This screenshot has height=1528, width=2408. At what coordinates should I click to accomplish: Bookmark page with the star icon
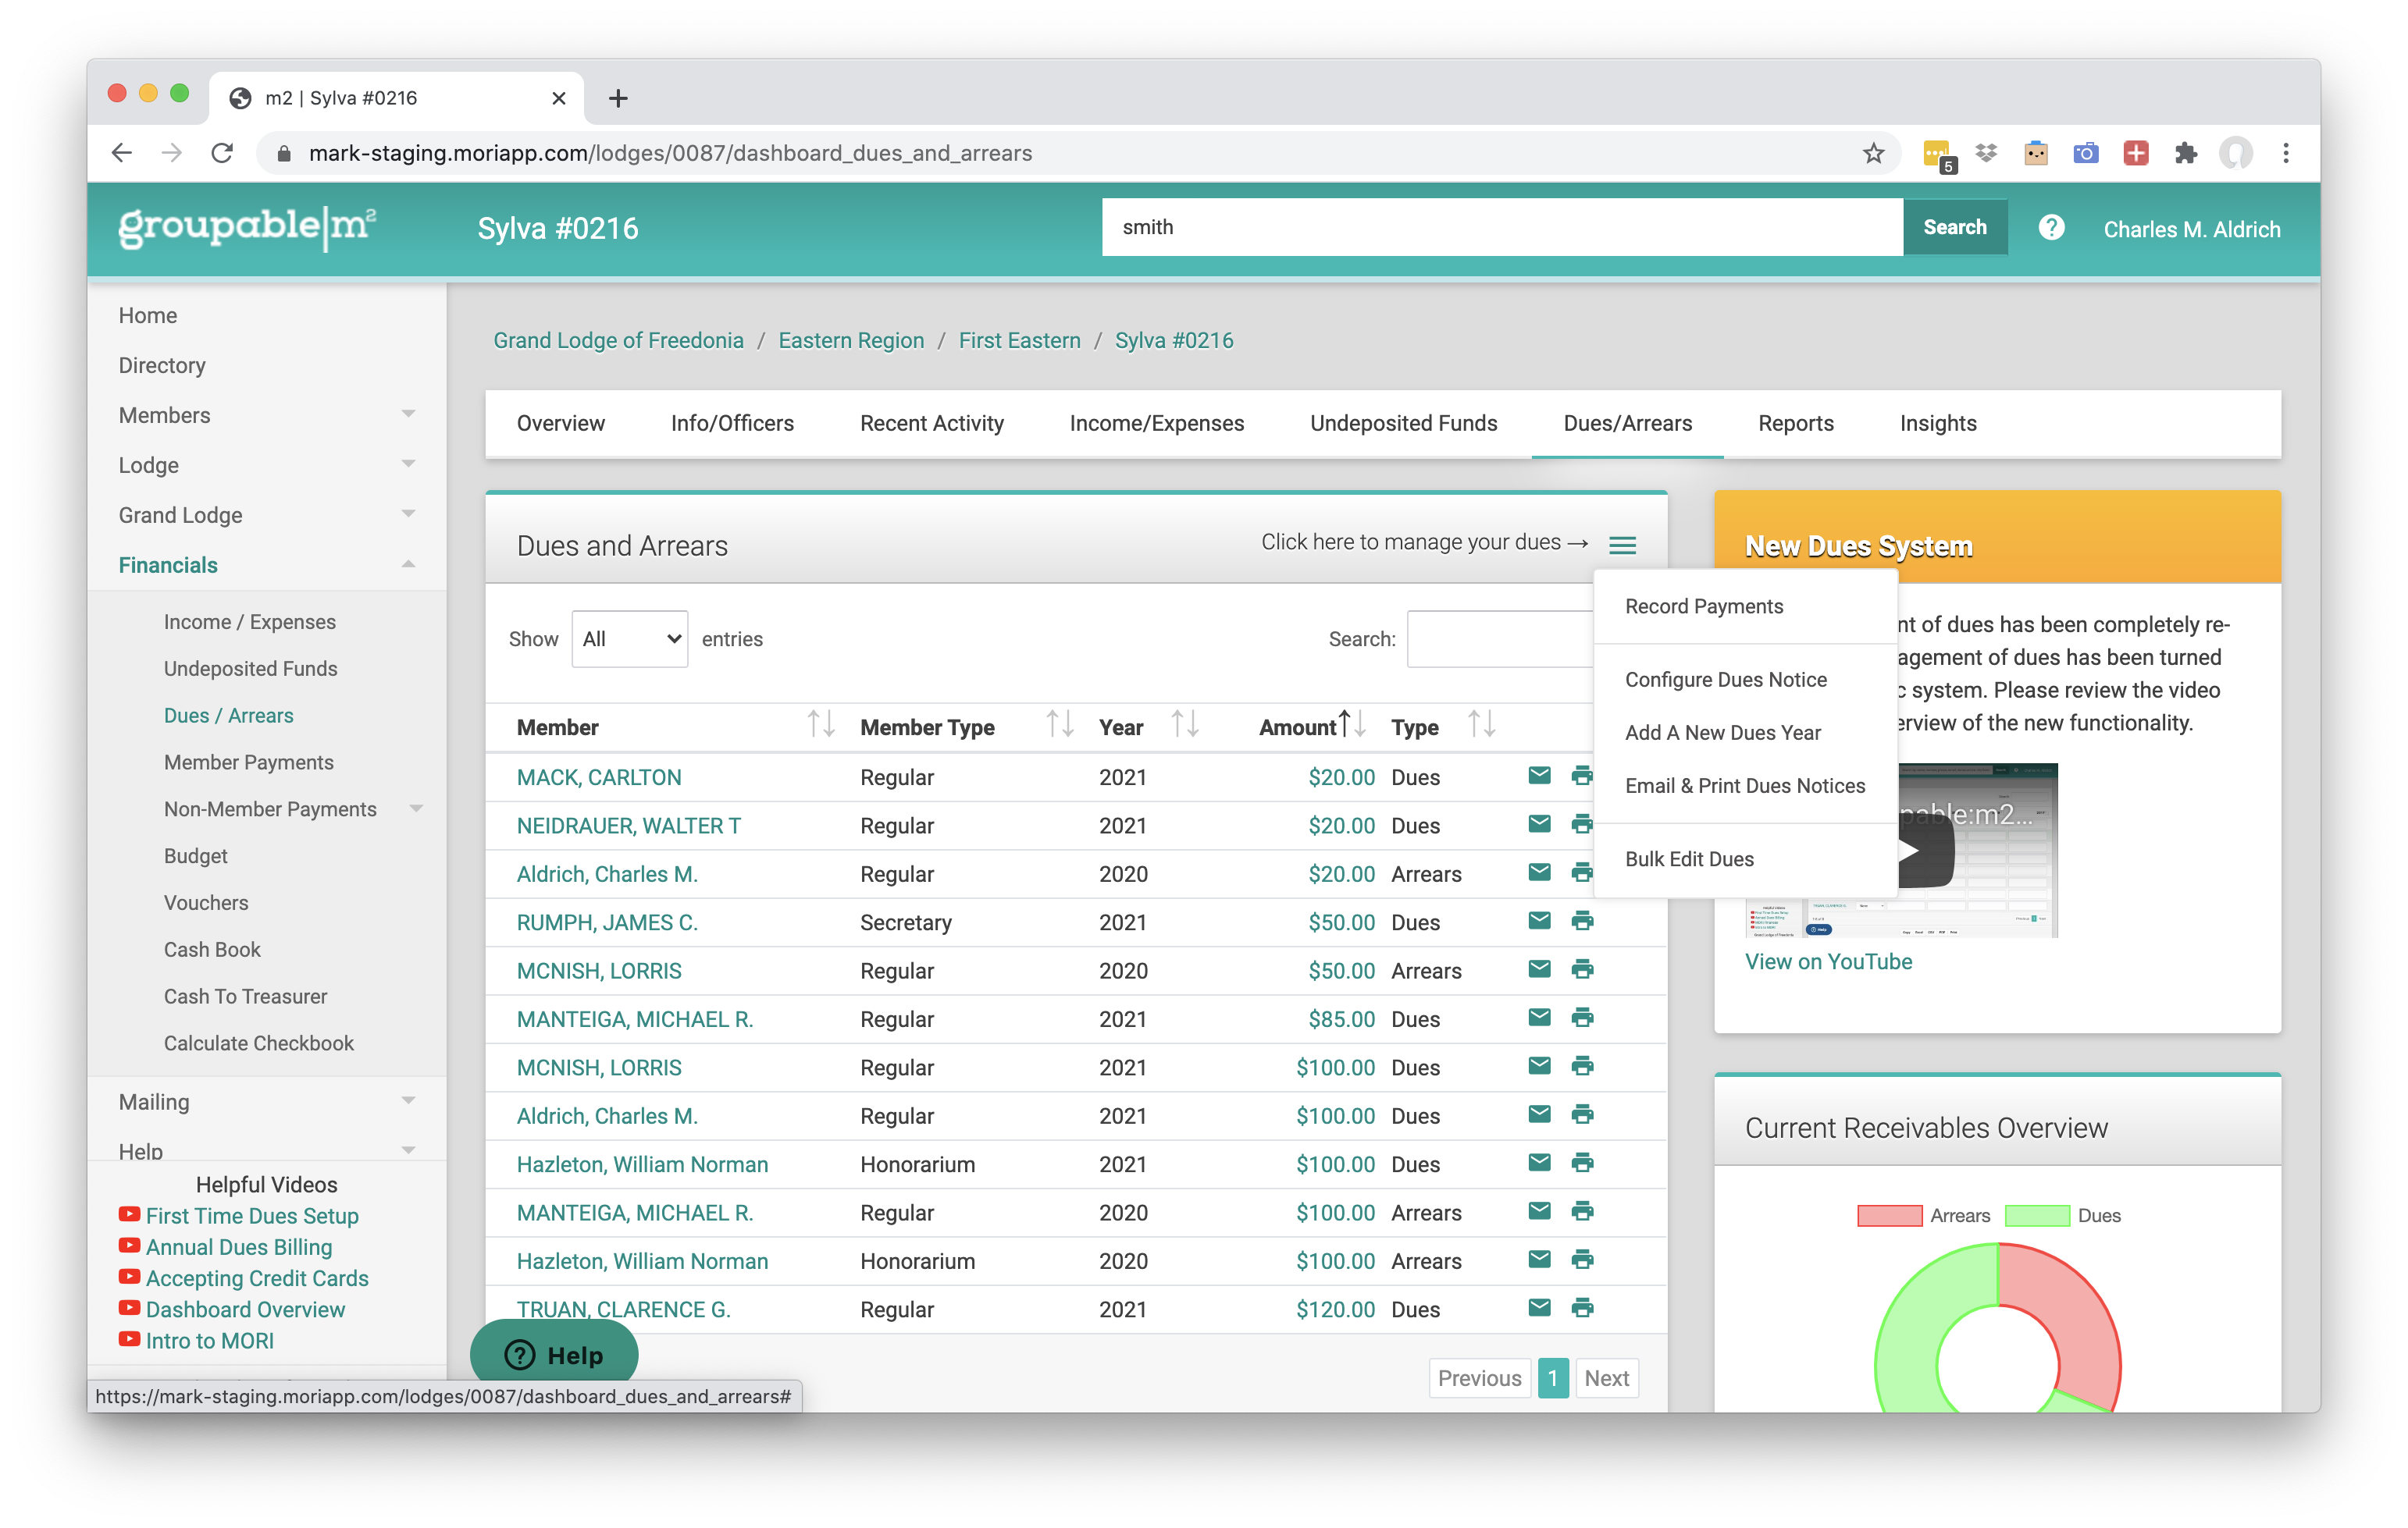[1873, 153]
